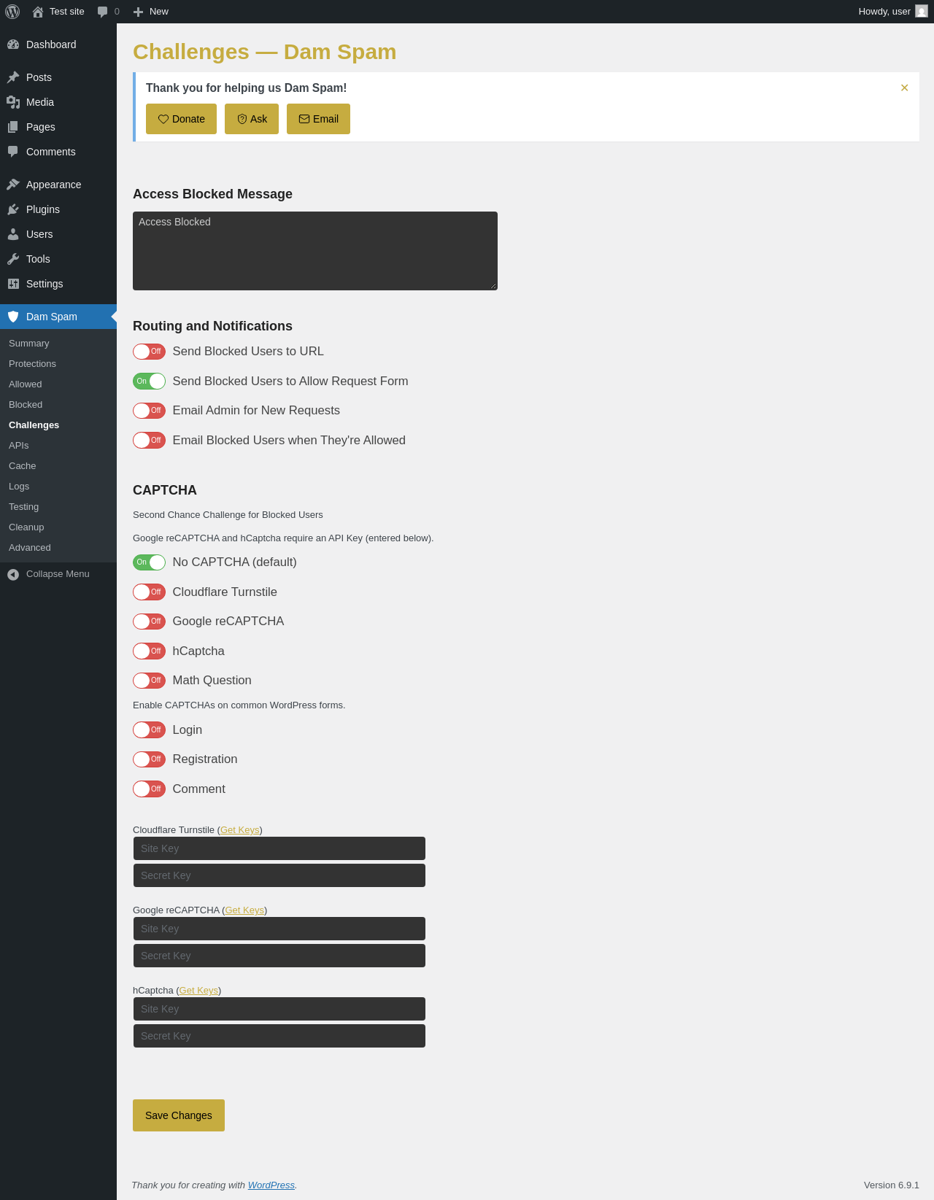
Task: Click the Save Changes button
Action: 179,1115
